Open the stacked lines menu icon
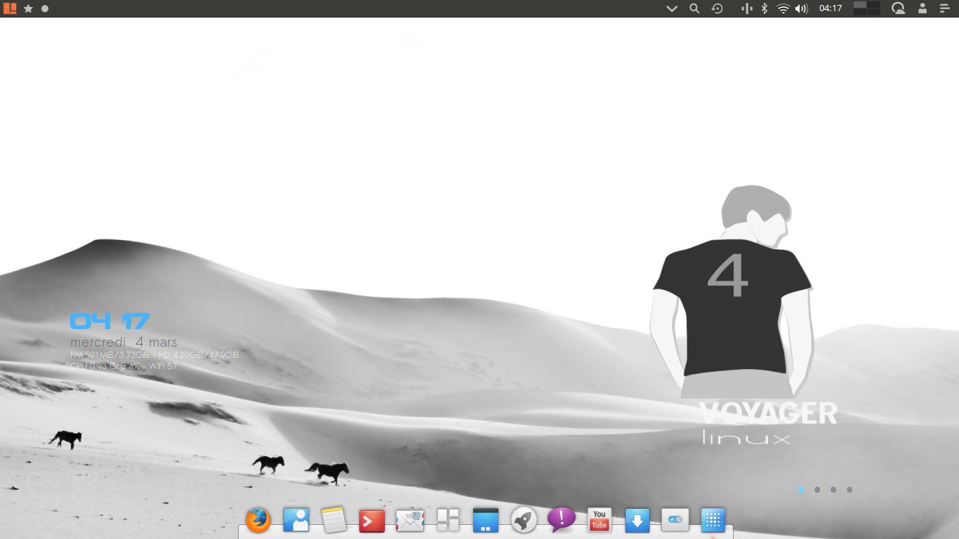This screenshot has height=539, width=959. pos(944,8)
